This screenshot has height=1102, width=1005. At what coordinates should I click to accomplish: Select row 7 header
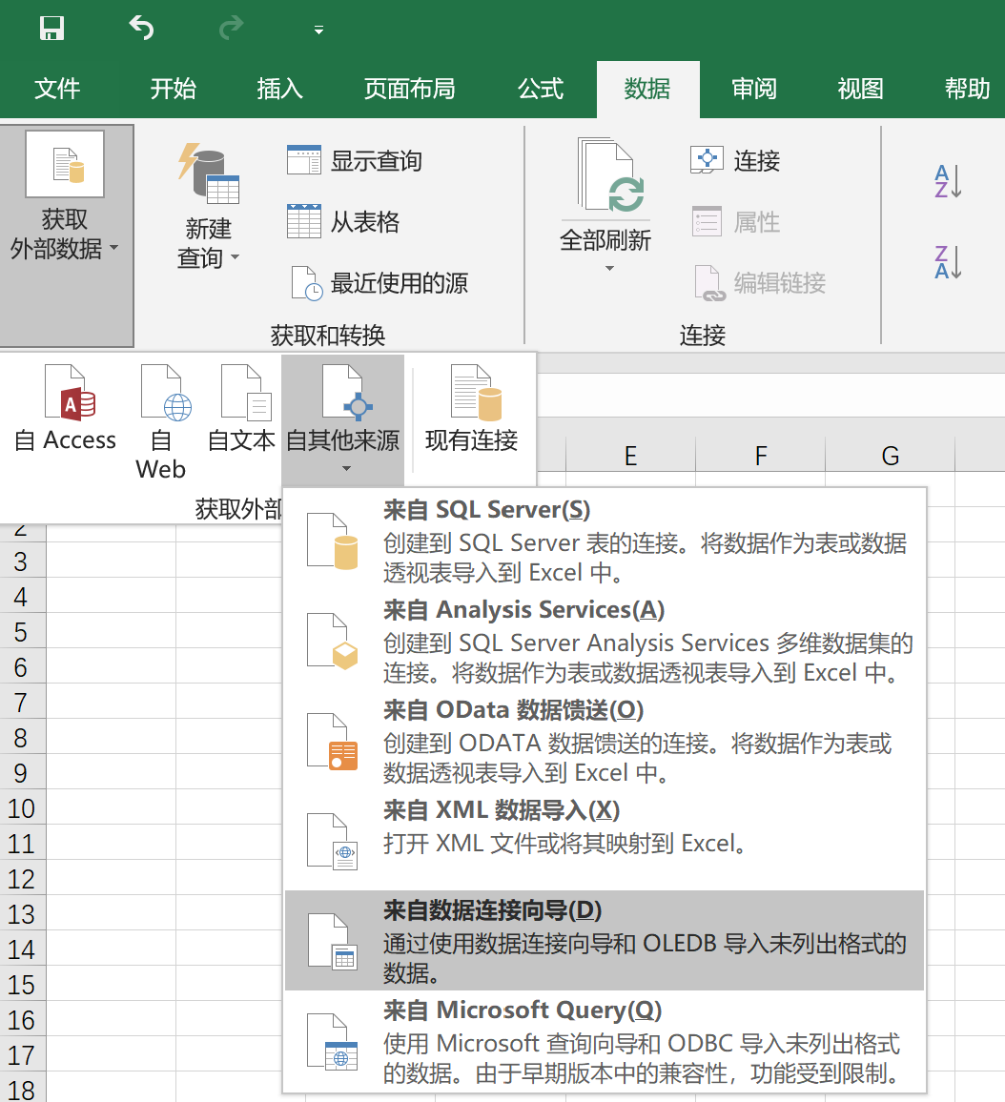pyautogui.click(x=22, y=703)
